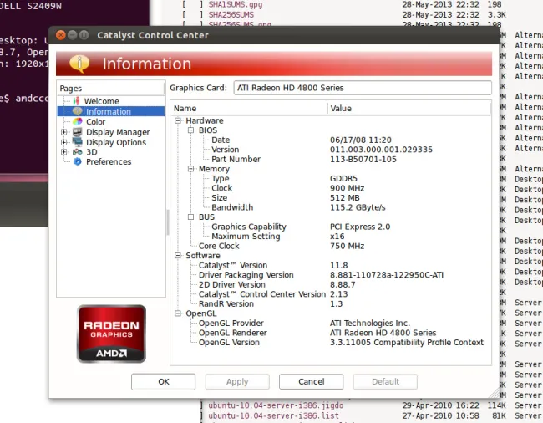Close the Catalyst Control Center window
This screenshot has width=543, height=423.
point(61,35)
